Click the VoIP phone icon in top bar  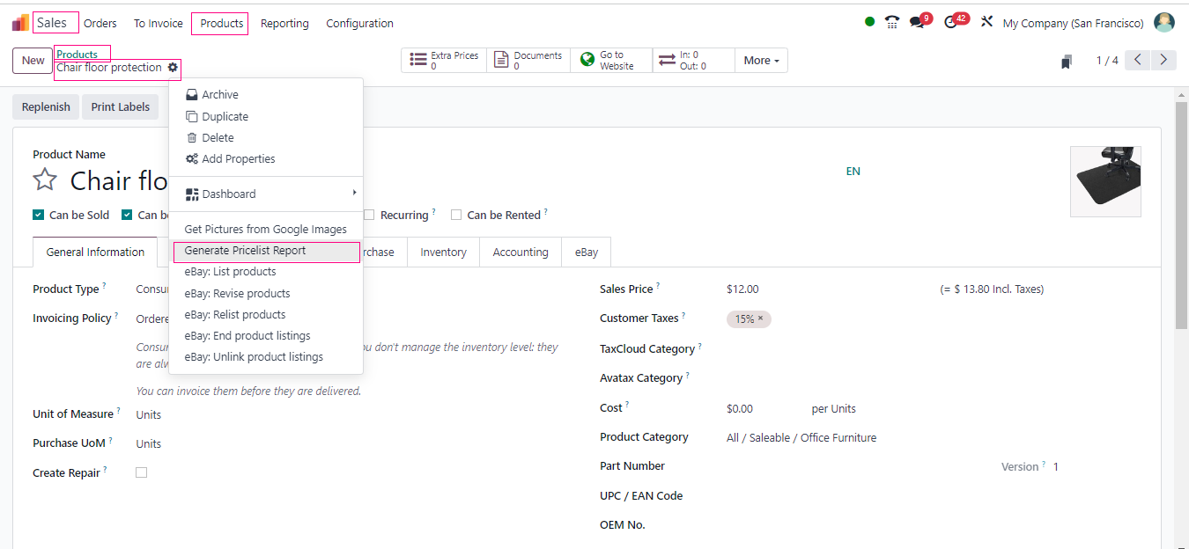tap(892, 23)
